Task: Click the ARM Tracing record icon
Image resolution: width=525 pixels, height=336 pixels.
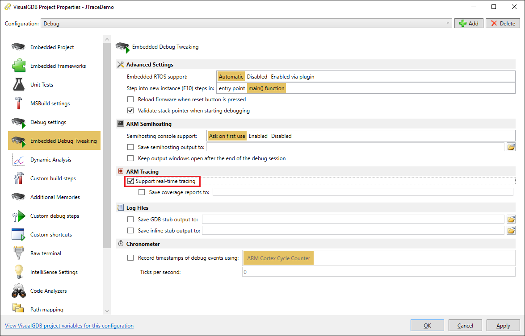Action: 121,171
